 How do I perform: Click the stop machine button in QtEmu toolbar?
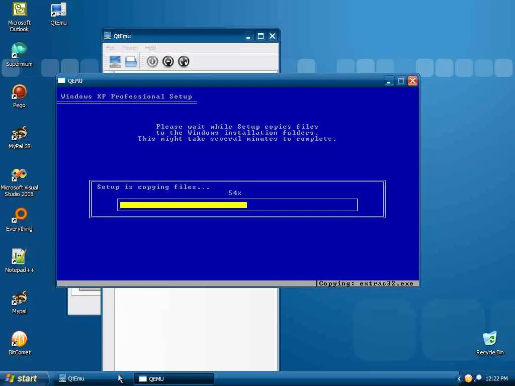coord(168,61)
